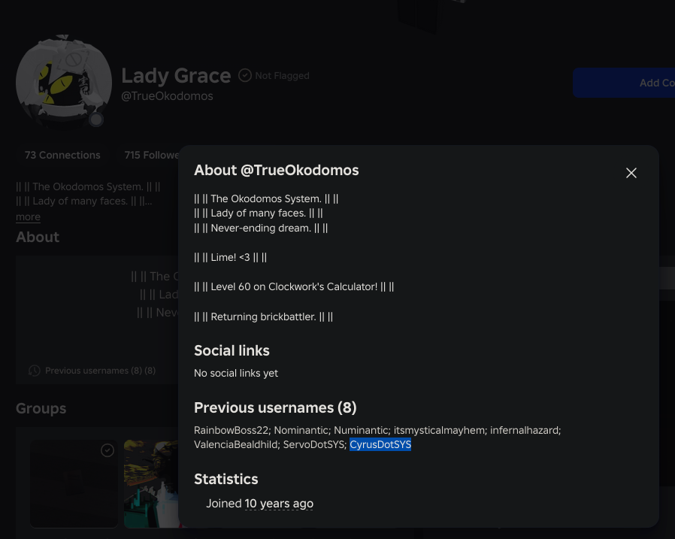Click checkmark badge on first group card
Image resolution: width=675 pixels, height=539 pixels.
(x=107, y=450)
